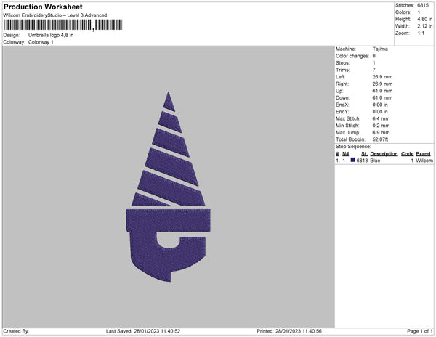Click the 'Last Saved' timestamp
Image resolution: width=436 pixels, height=337 pixels.
143,331
